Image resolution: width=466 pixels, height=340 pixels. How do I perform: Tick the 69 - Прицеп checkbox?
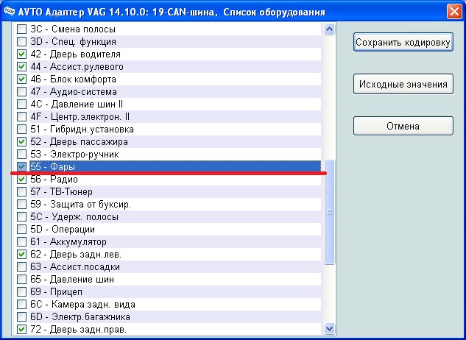point(21,292)
